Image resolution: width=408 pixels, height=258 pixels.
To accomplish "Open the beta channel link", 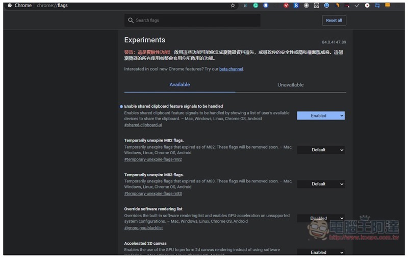I will point(231,69).
